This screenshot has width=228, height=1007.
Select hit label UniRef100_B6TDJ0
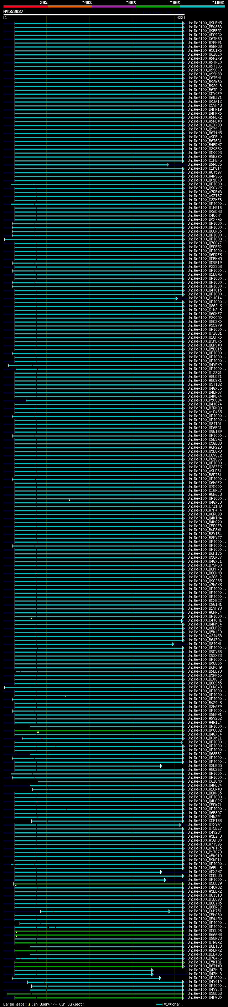204,90
